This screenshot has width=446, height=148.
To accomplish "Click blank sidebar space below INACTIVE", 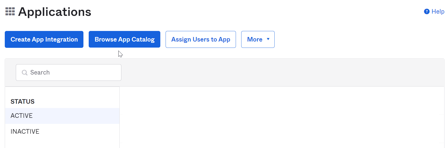I will (62, 143).
